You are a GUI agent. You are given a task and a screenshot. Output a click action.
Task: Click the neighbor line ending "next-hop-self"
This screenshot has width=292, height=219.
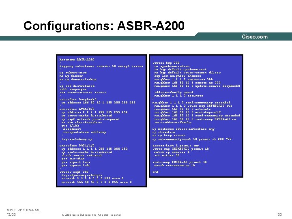pos(187,112)
